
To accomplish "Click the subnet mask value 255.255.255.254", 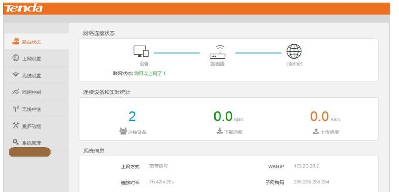I will click(x=312, y=182).
